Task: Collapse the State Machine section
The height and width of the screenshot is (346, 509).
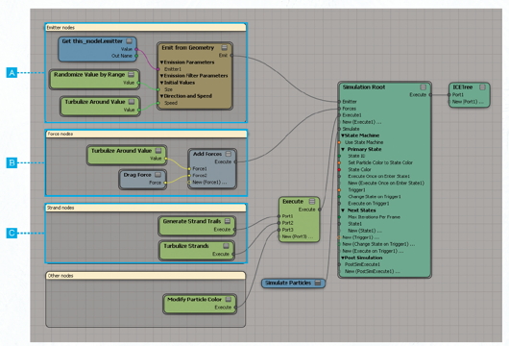Action: [343, 136]
